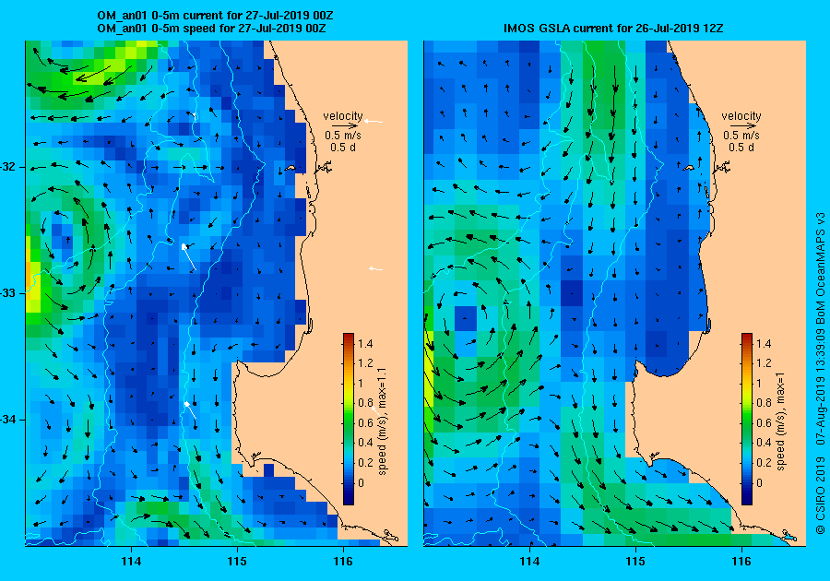Click the 1.2 tick on the OM_an01 colorbar
Screen dimensions: 830x581
click(365, 363)
